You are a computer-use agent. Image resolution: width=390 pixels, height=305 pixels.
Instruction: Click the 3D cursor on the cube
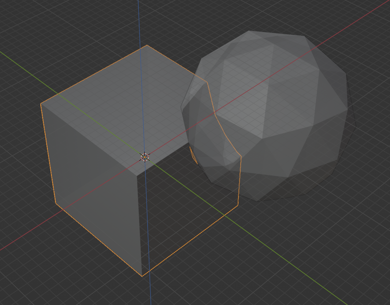coord(145,157)
